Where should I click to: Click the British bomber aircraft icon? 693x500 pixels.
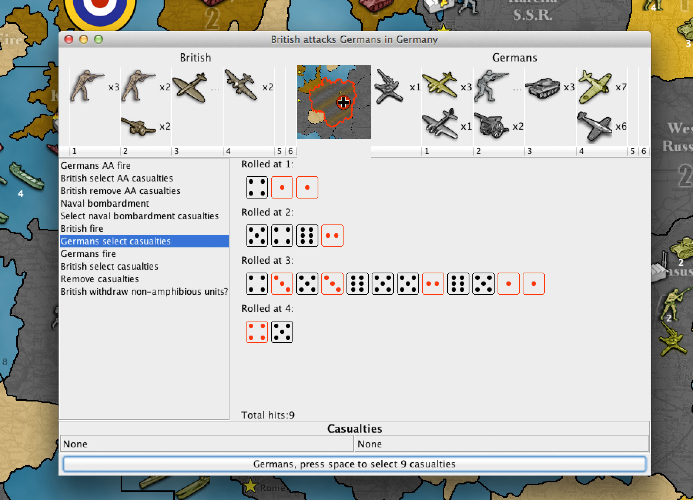241,85
